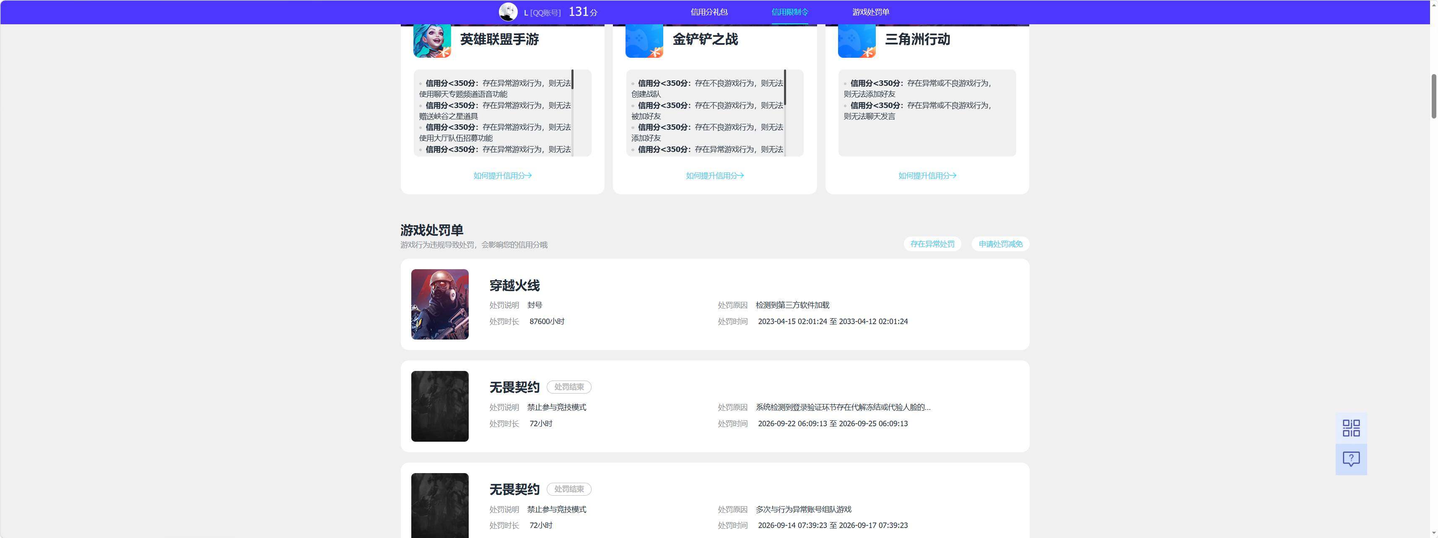
Task: Open the help feedback floating icon
Action: tap(1351, 459)
